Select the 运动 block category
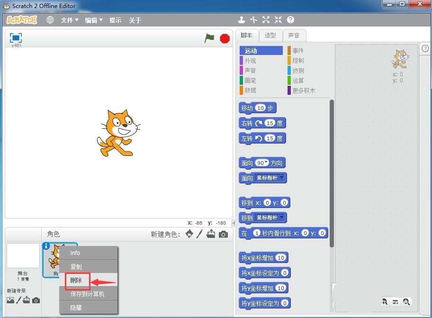432x318 pixels. click(261, 51)
